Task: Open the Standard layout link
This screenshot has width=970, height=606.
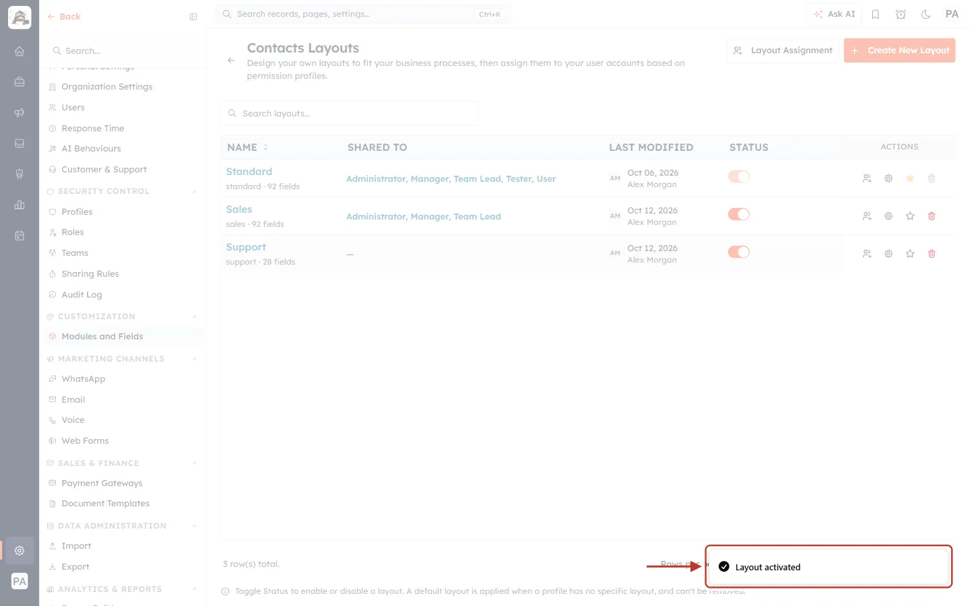Action: 249,172
